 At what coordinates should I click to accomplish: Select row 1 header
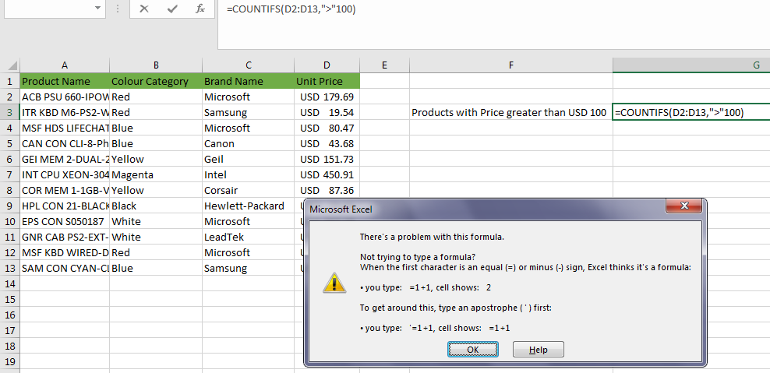(x=10, y=81)
